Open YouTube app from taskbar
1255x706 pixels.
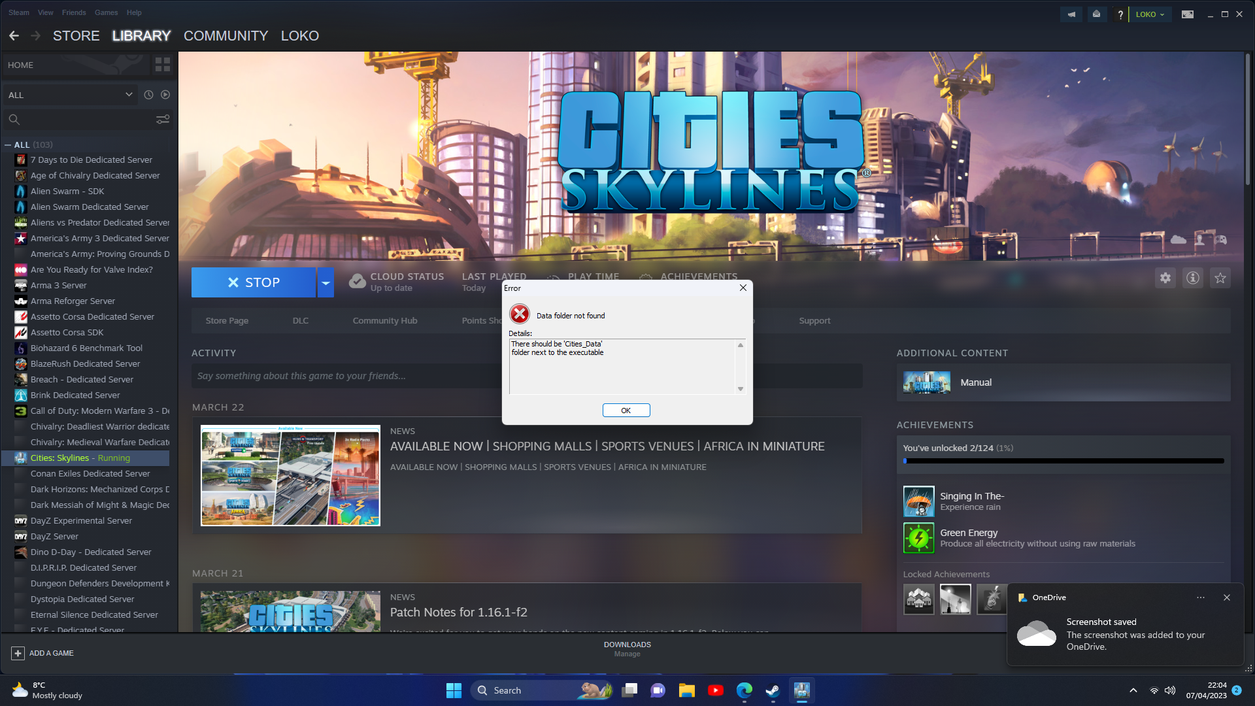coord(715,690)
